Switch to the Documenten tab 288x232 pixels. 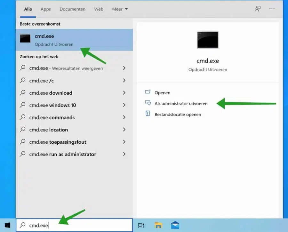pyautogui.click(x=72, y=9)
